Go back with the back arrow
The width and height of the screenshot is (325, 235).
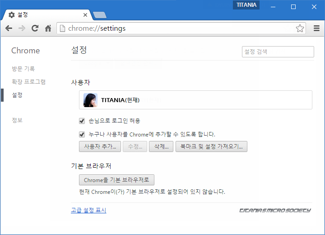tap(9, 28)
